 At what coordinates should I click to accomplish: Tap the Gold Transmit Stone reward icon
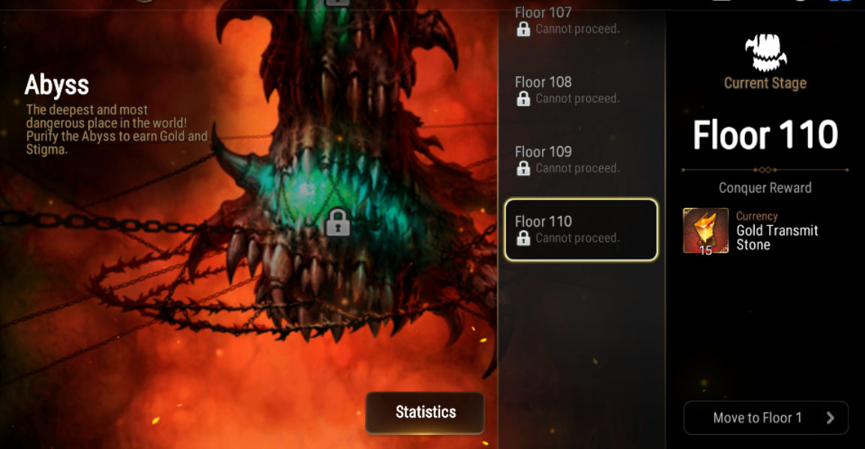705,230
